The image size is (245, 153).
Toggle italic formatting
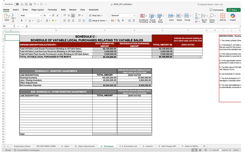[26, 21]
